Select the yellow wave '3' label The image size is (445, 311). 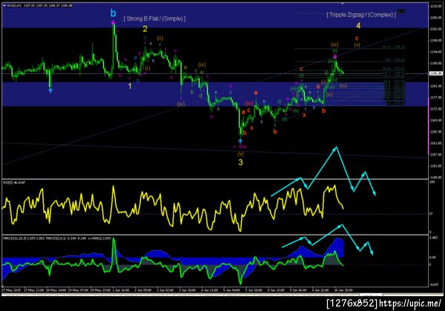pyautogui.click(x=240, y=162)
